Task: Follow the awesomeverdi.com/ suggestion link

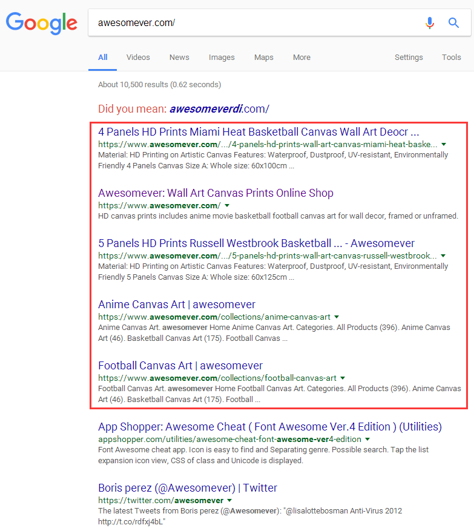Action: (x=219, y=109)
